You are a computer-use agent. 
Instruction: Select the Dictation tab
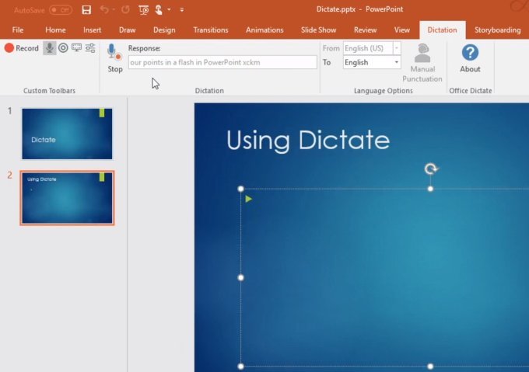point(442,30)
